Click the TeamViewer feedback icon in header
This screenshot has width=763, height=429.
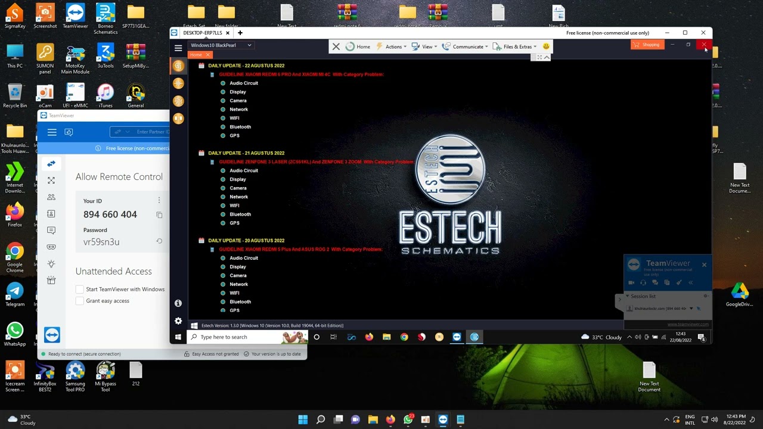[x=69, y=132]
